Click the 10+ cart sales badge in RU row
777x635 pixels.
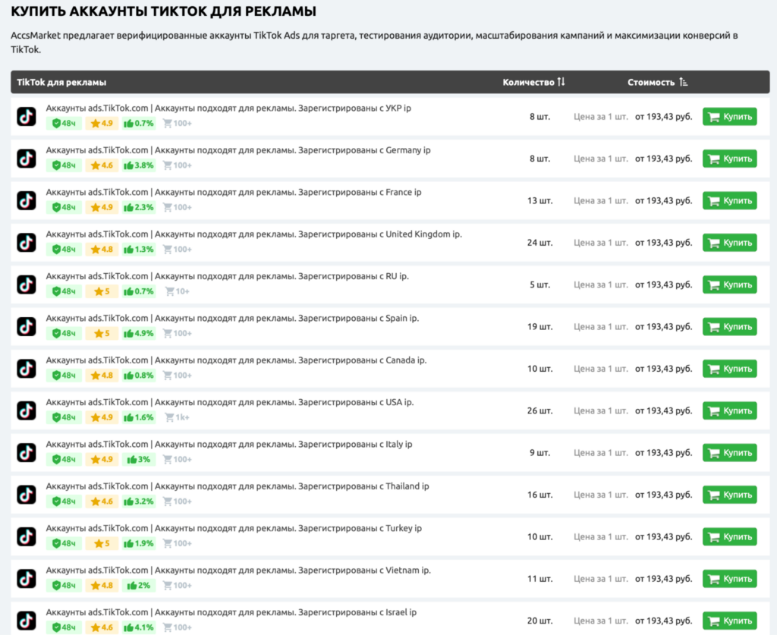pyautogui.click(x=178, y=292)
